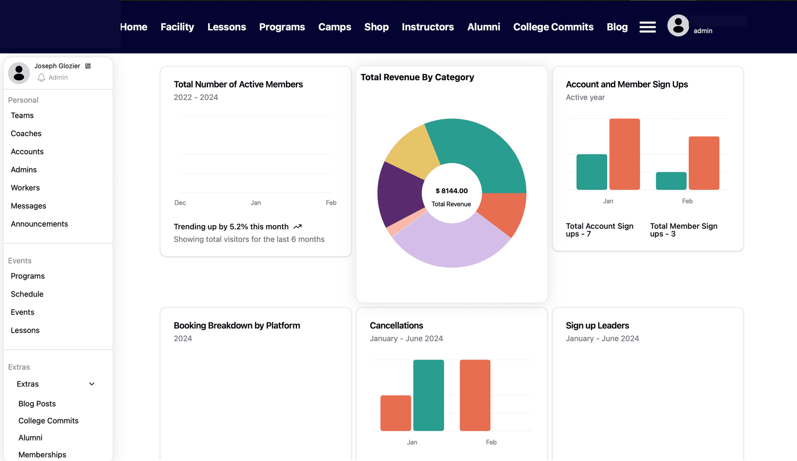Click the notification bell icon
The image size is (797, 461).
41,78
